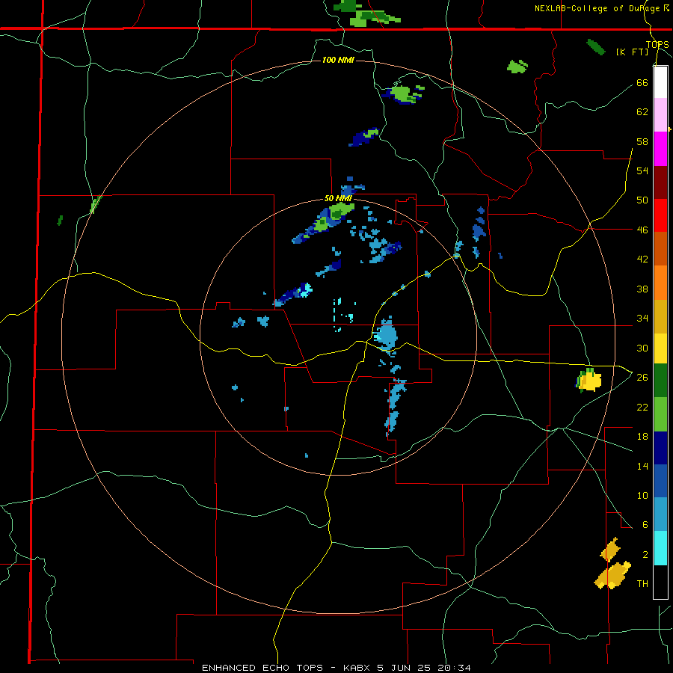Click the light pink legend swatch

tap(660, 115)
